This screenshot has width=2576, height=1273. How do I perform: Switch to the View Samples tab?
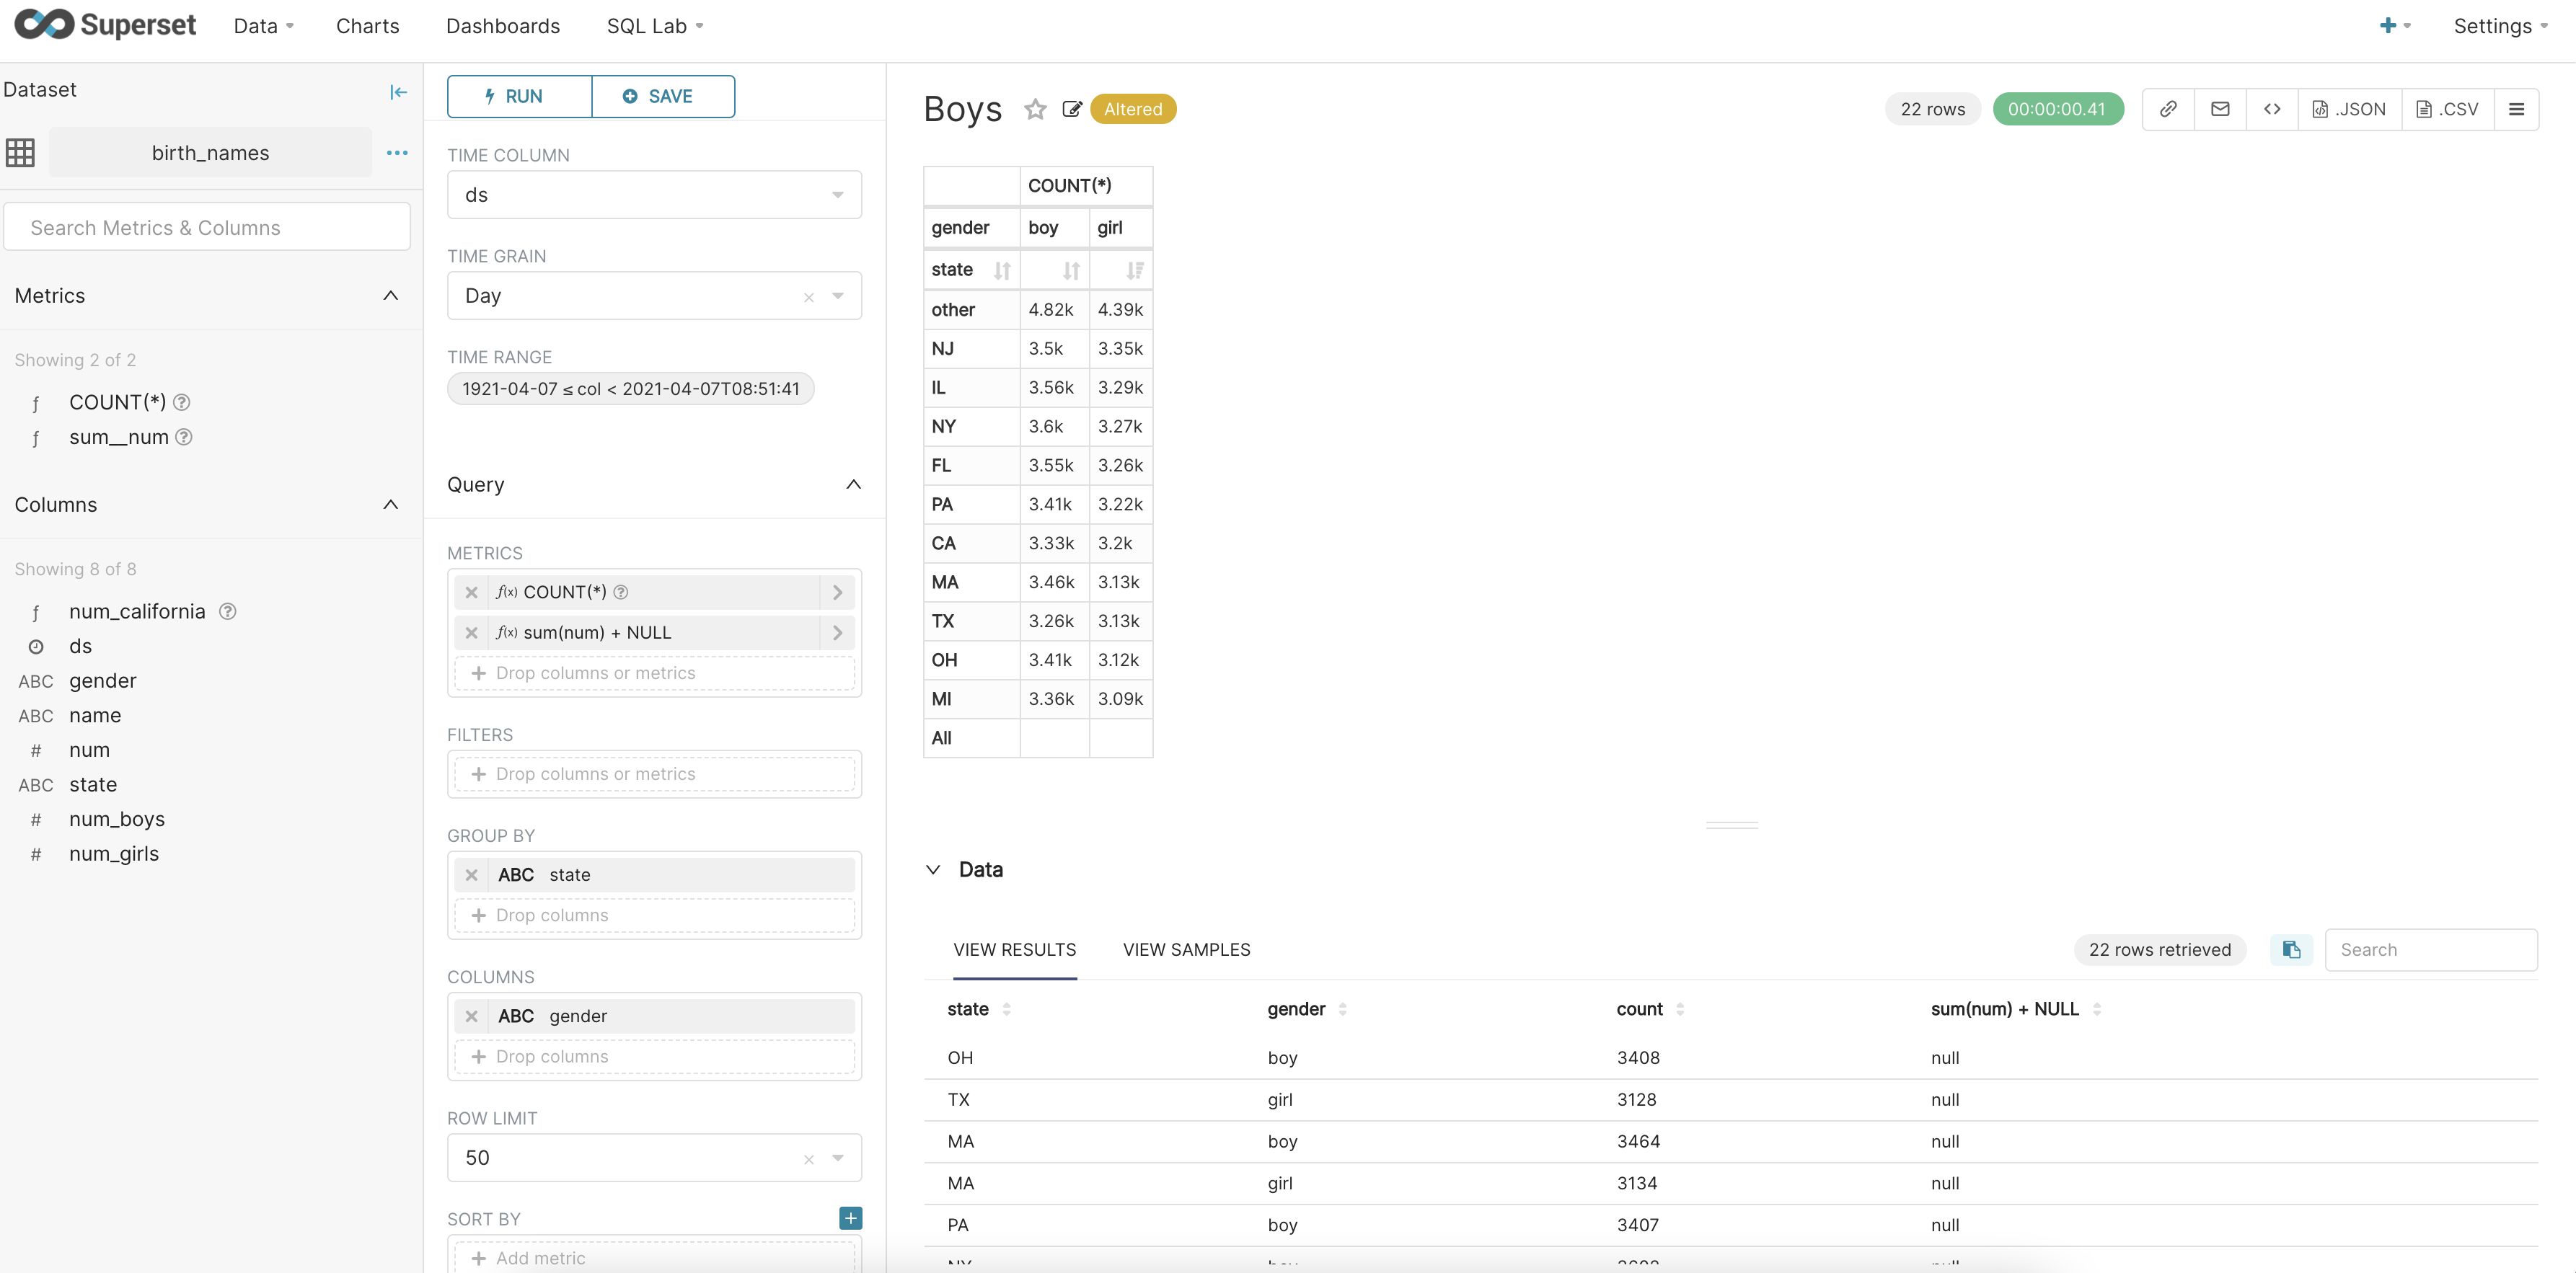1186,949
